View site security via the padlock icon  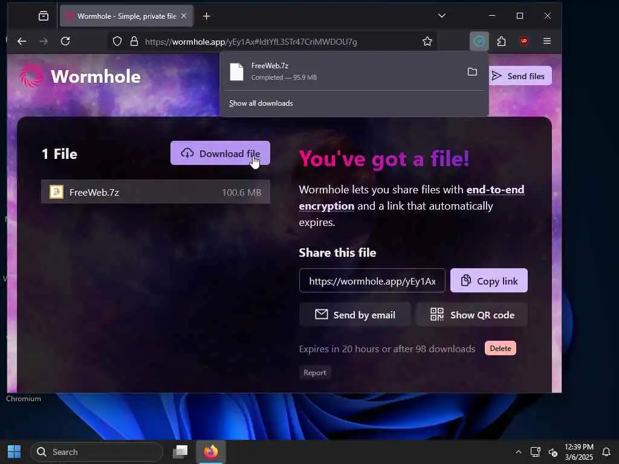134,42
